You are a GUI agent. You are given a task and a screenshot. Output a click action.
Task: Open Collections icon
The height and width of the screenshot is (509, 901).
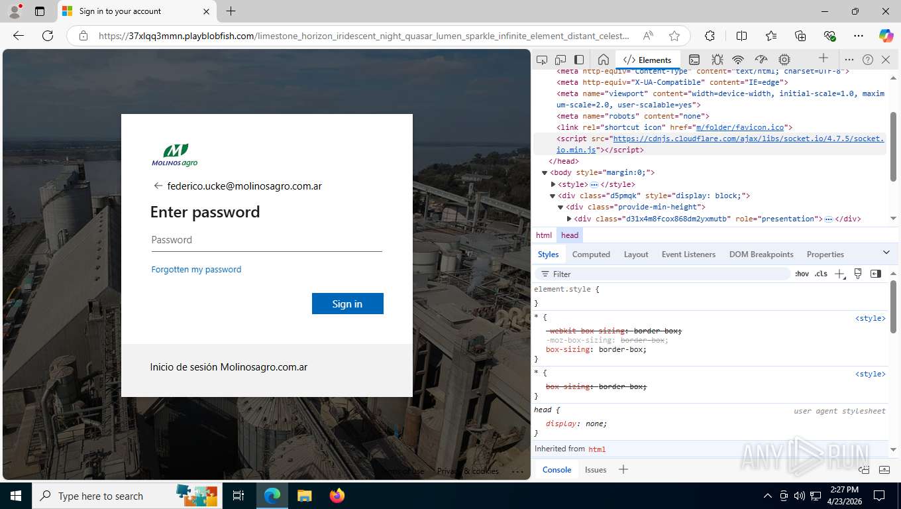tap(800, 36)
